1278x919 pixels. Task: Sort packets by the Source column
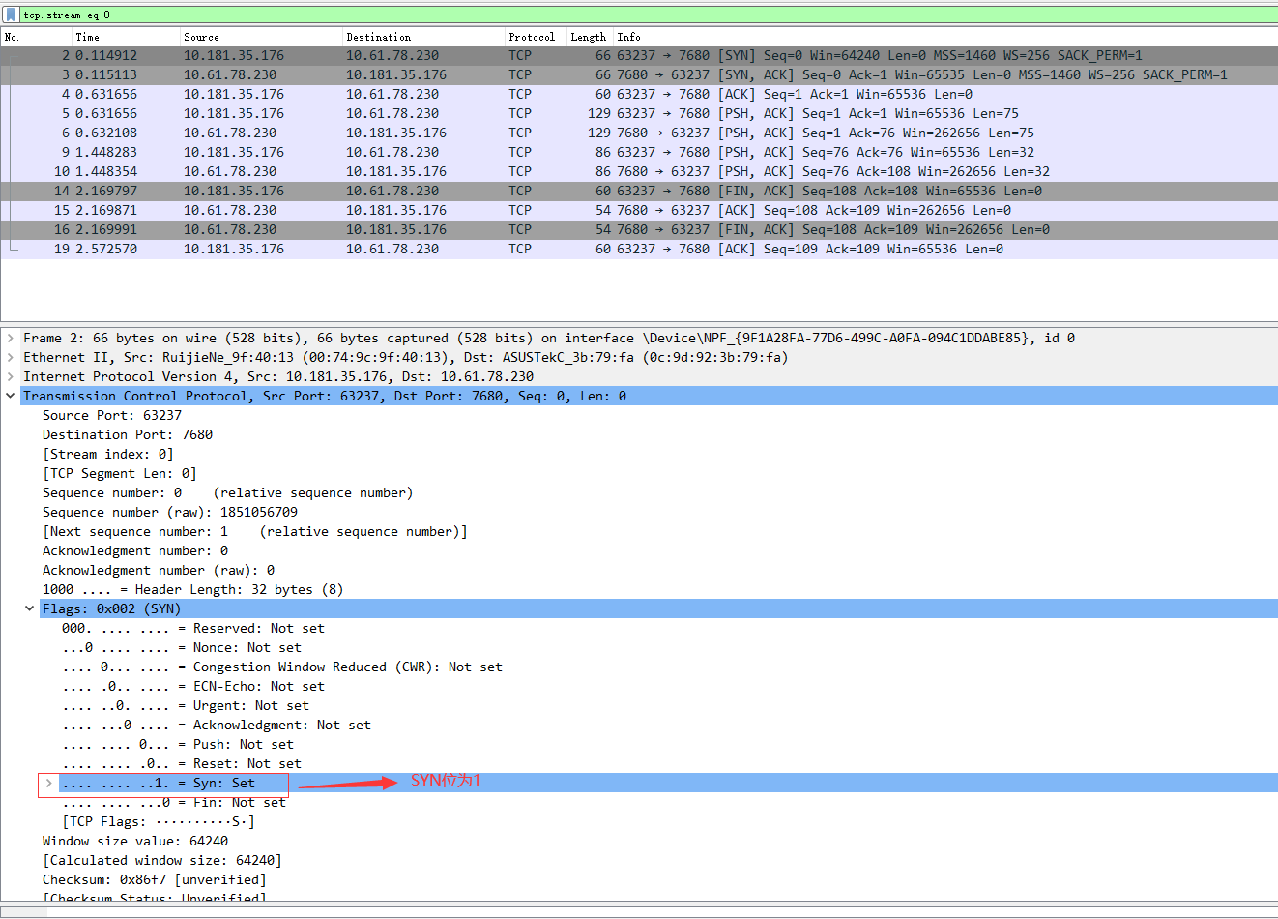tap(242, 37)
